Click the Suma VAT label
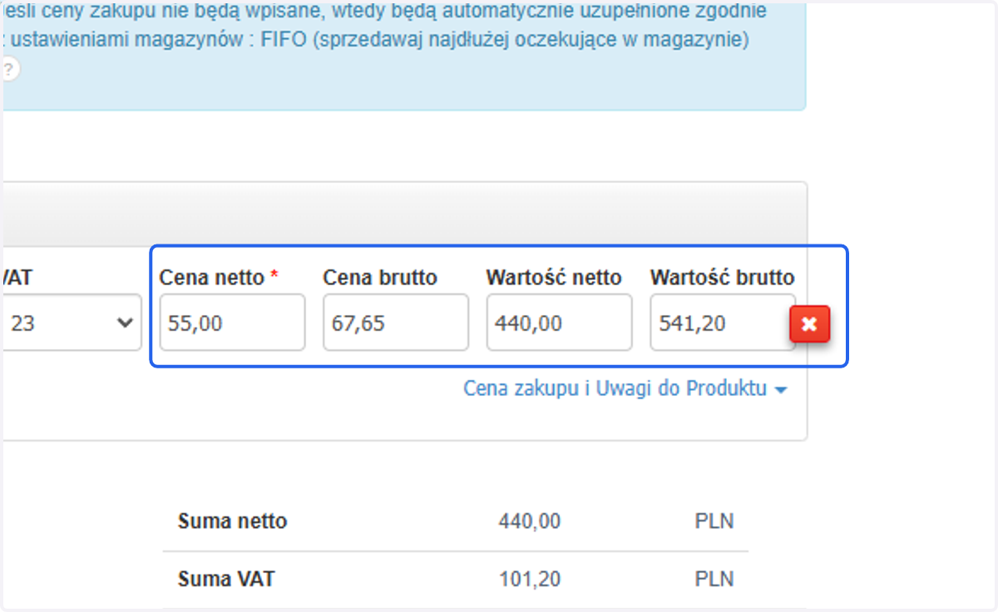The height and width of the screenshot is (612, 998). click(226, 579)
